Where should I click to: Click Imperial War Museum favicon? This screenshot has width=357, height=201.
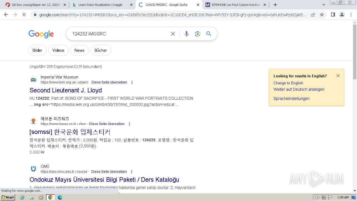coord(33,80)
